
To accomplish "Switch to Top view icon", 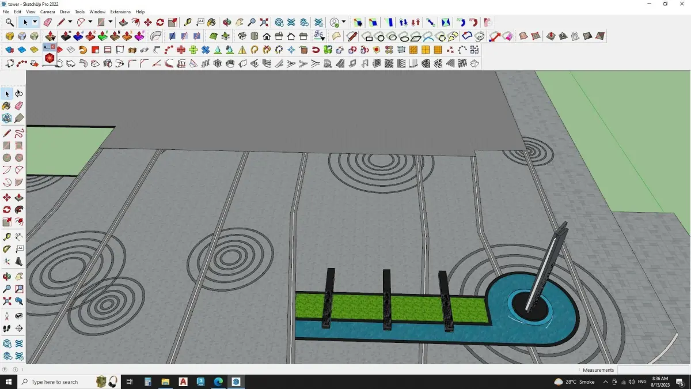I will pyautogui.click(x=255, y=36).
